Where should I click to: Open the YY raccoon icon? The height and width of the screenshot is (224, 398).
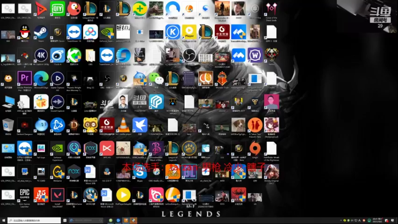coord(91,125)
